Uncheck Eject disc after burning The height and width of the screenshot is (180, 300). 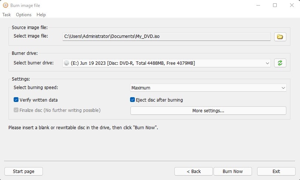[x=133, y=100]
